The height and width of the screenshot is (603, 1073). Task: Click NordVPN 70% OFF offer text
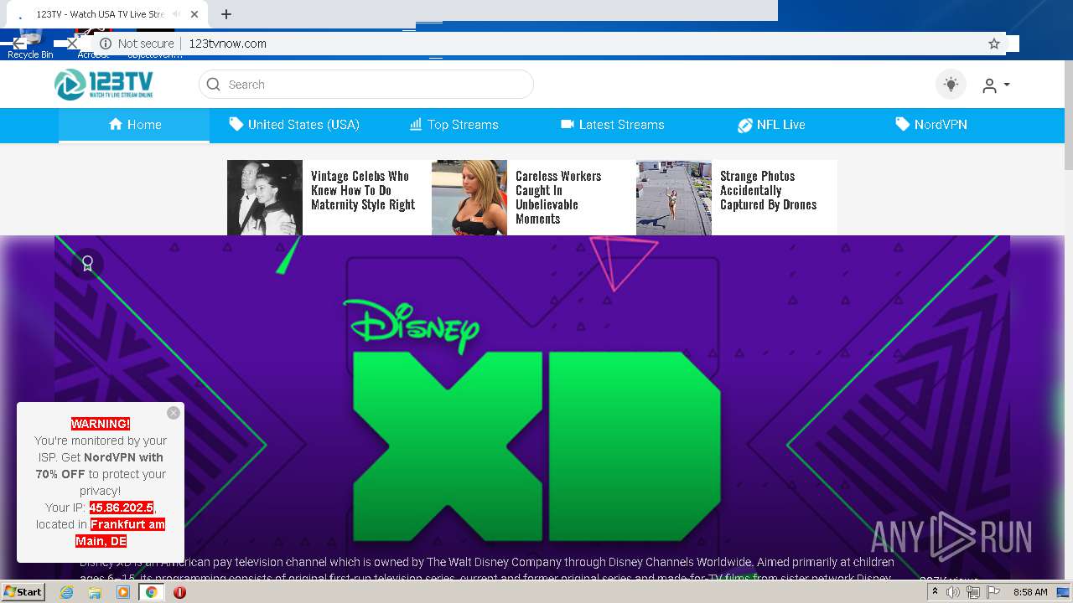click(x=100, y=466)
